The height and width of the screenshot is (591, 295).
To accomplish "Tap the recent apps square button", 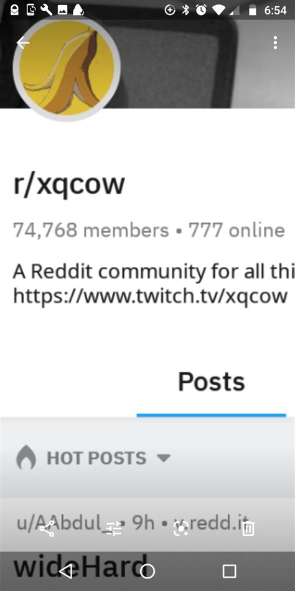I will pos(229,571).
